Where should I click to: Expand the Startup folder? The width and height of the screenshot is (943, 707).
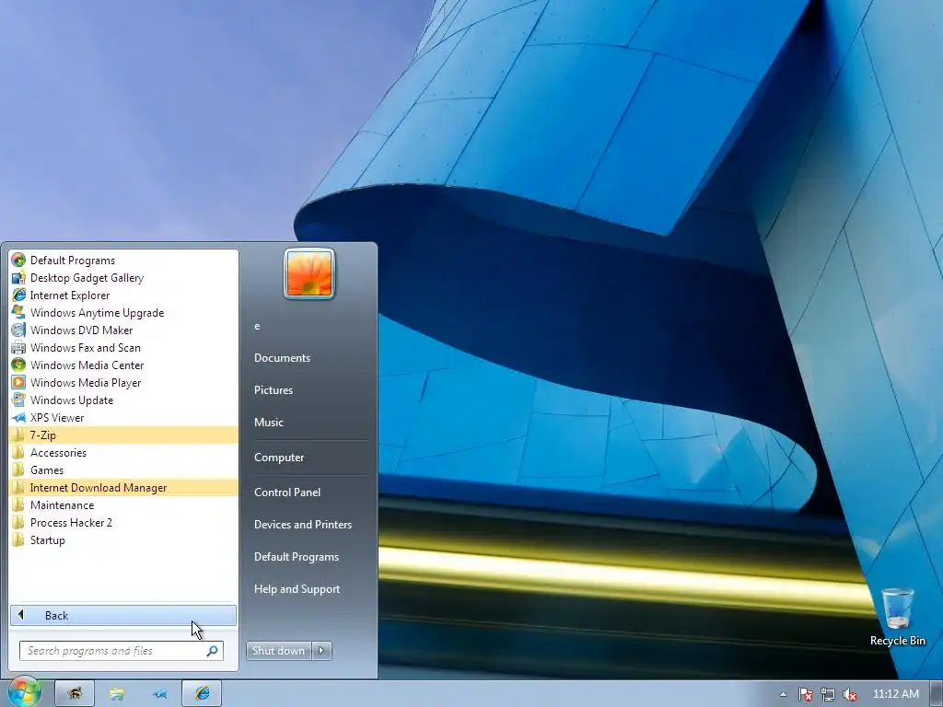(x=124, y=539)
